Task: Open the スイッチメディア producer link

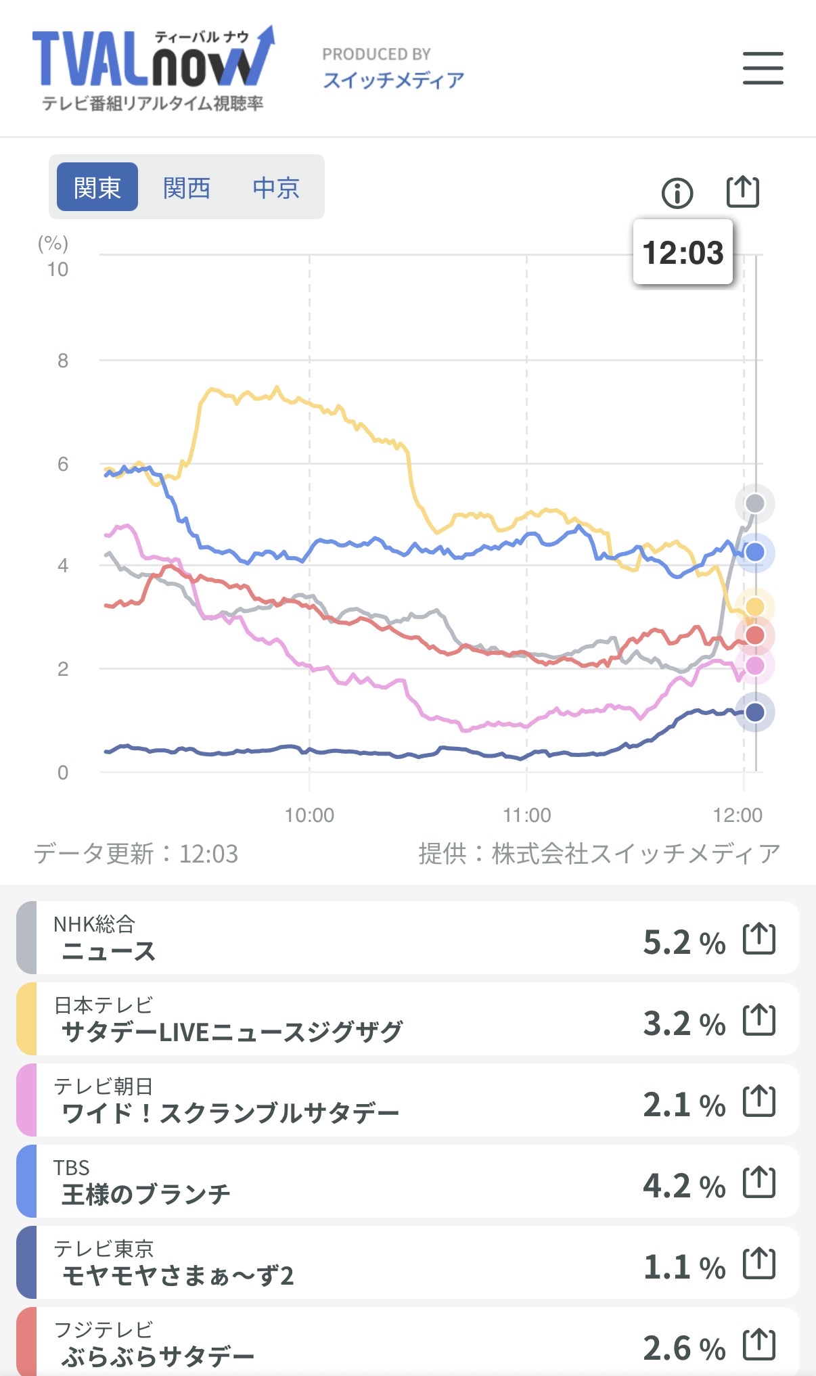Action: click(x=393, y=80)
